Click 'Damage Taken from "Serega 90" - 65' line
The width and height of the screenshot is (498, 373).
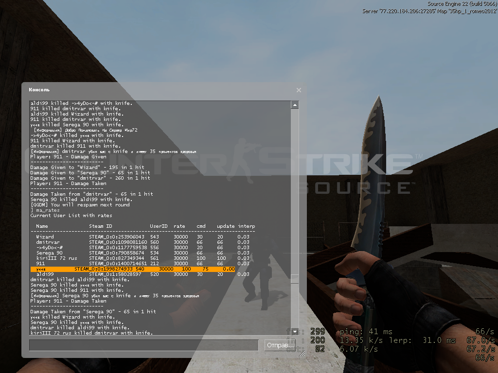(x=93, y=311)
